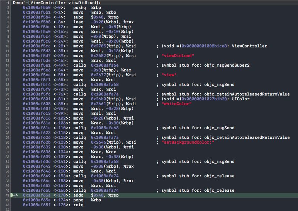The width and height of the screenshot is (298, 211).
Task: Click the retq instruction on line 43
Action: (x=78, y=205)
